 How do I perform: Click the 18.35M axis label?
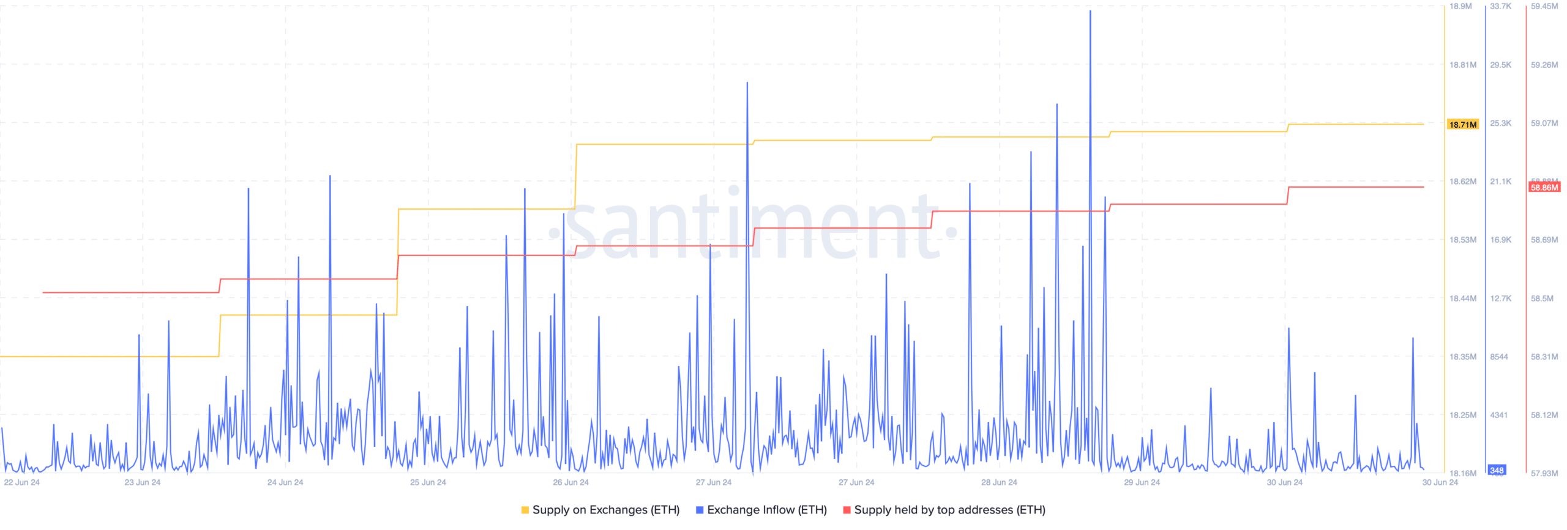pyautogui.click(x=1463, y=357)
